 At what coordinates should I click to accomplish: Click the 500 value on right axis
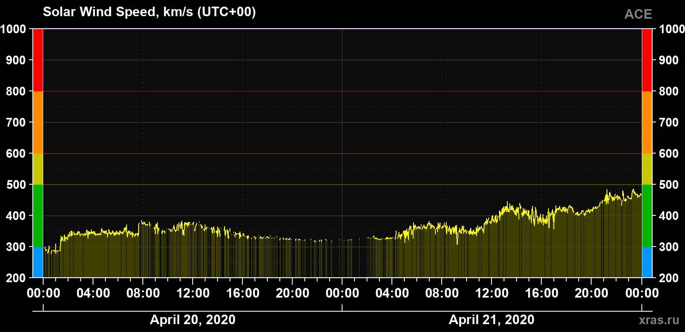point(669,185)
